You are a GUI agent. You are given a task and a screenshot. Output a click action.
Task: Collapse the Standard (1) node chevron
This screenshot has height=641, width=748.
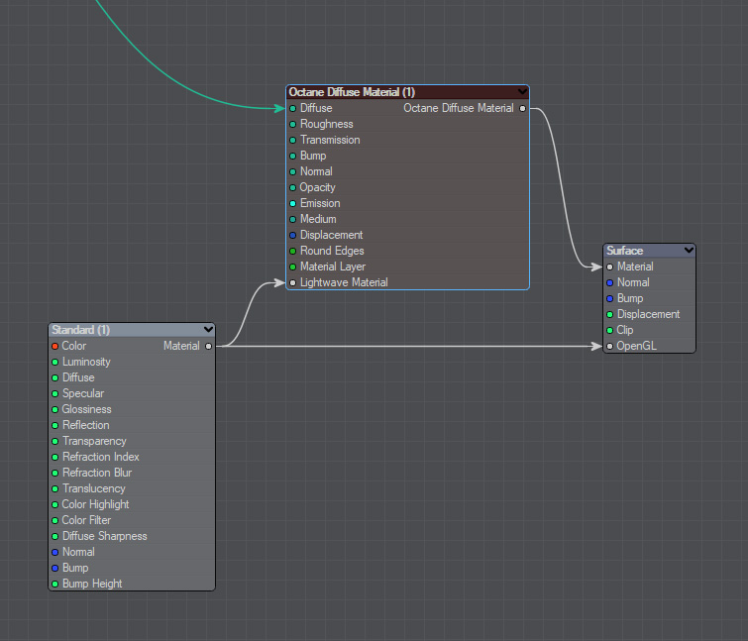[x=208, y=329]
